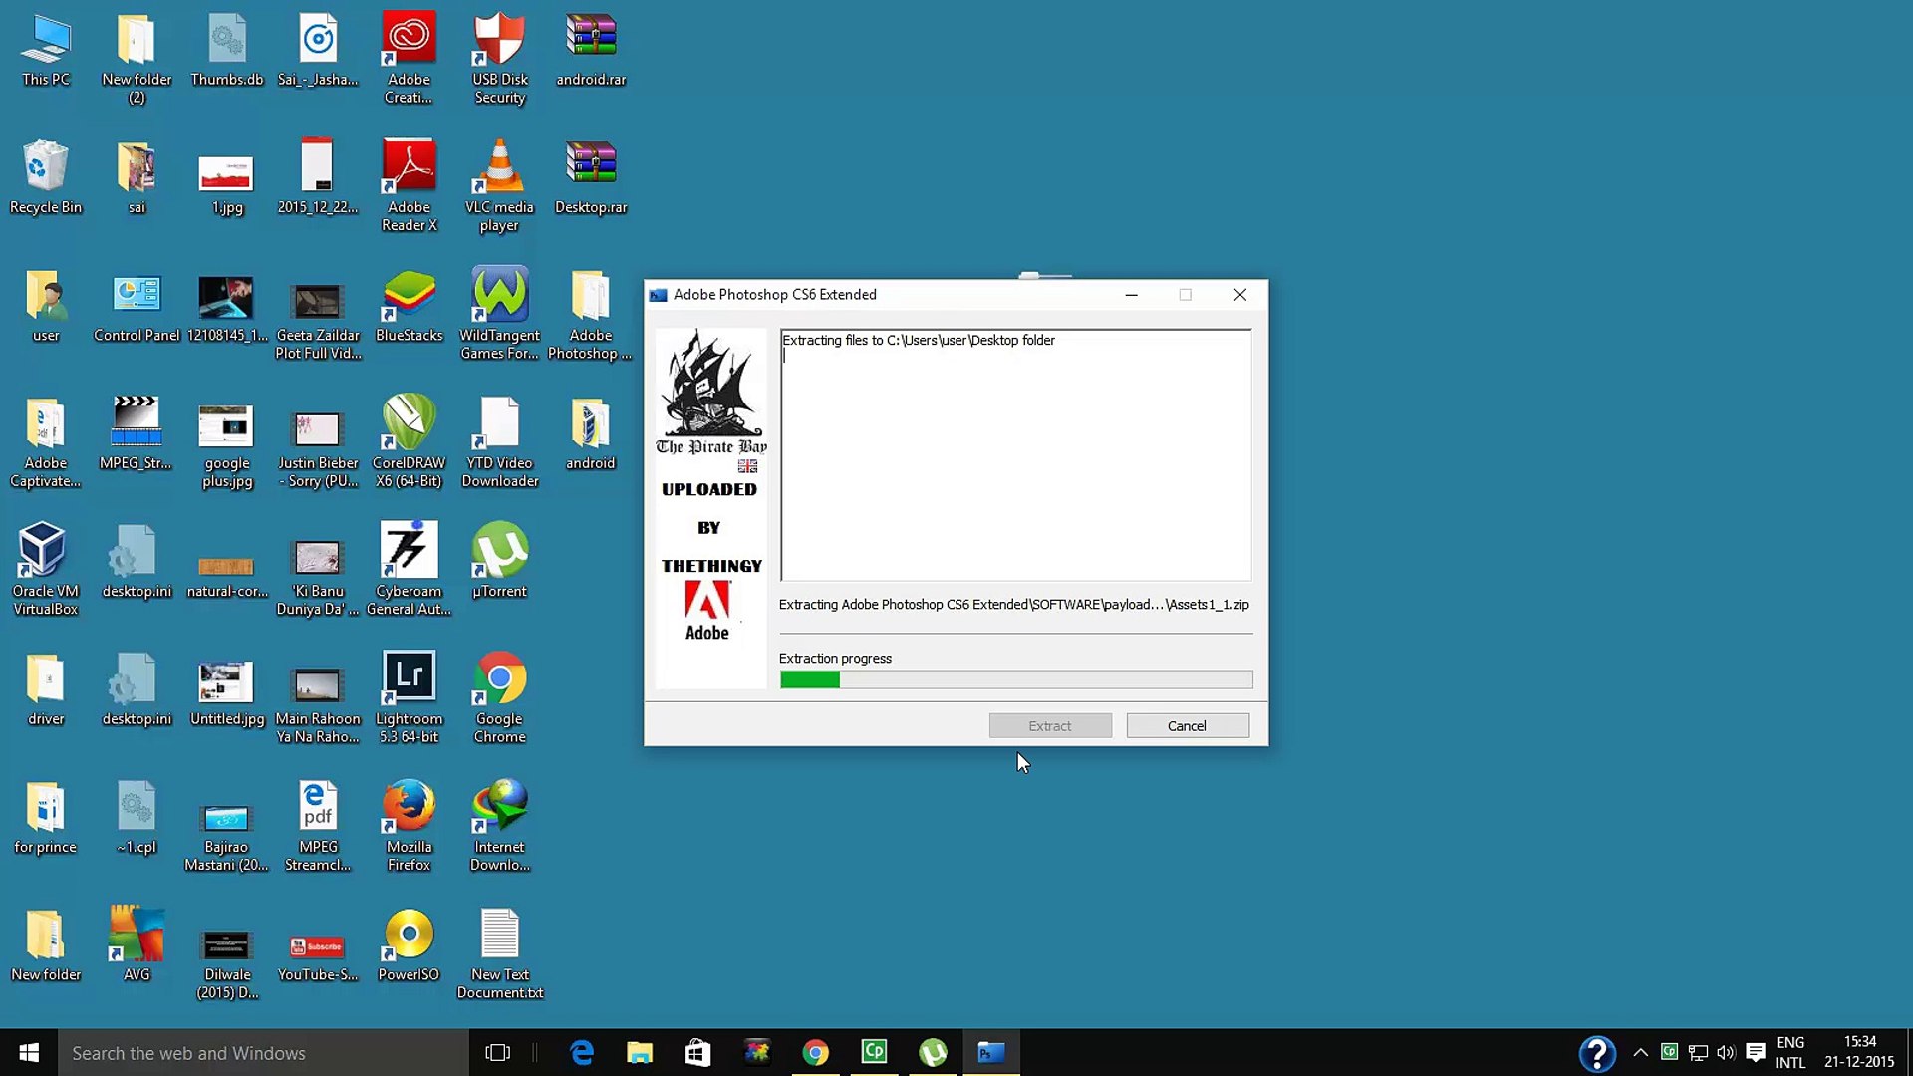This screenshot has width=1913, height=1076.
Task: Open Task View from the taskbar
Action: (497, 1053)
